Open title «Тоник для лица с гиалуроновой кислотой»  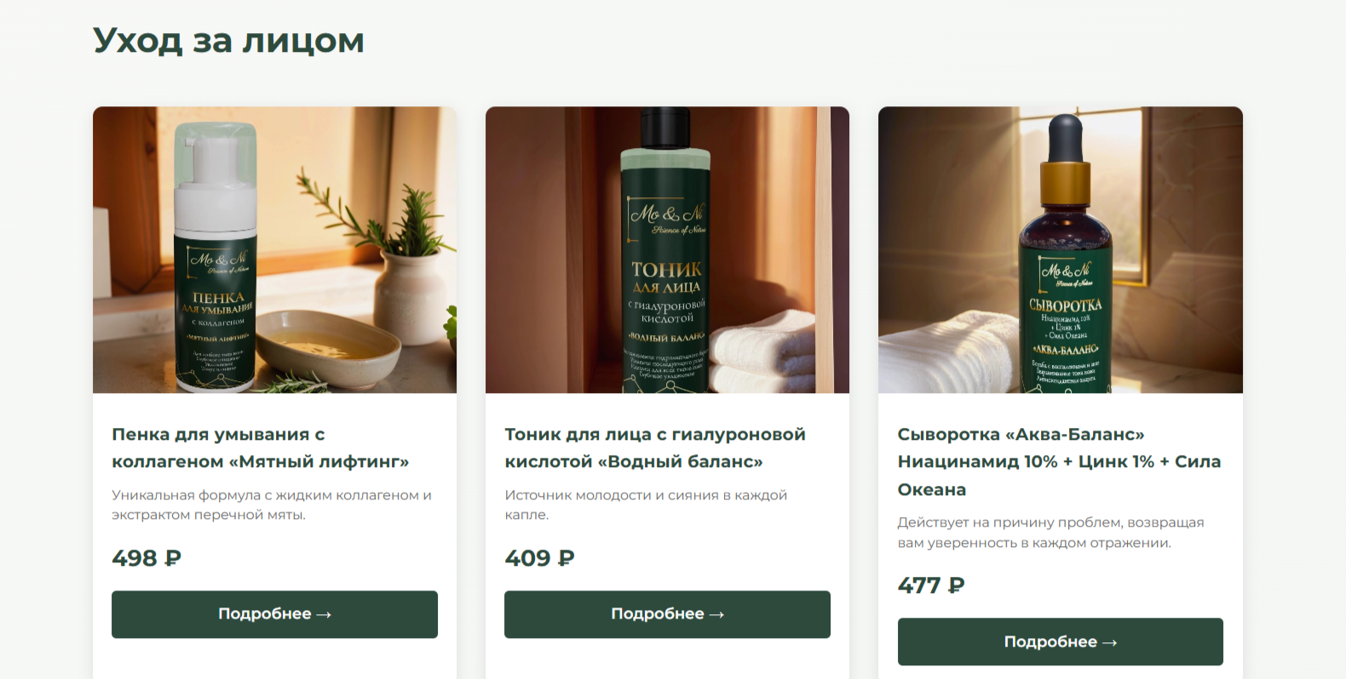coord(655,448)
